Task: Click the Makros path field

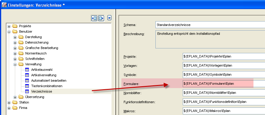Action: click(x=224, y=111)
